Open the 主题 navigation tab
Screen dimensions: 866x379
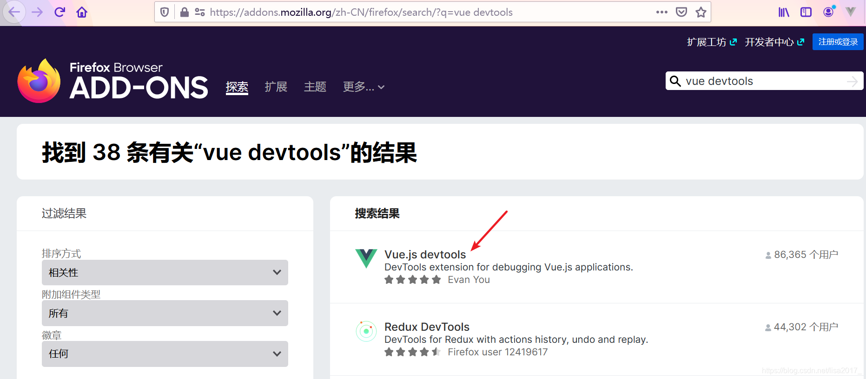[315, 87]
